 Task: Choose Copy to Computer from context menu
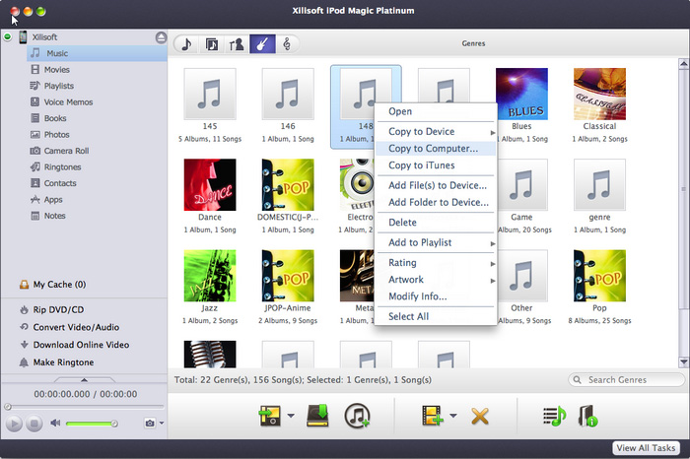[x=433, y=149]
